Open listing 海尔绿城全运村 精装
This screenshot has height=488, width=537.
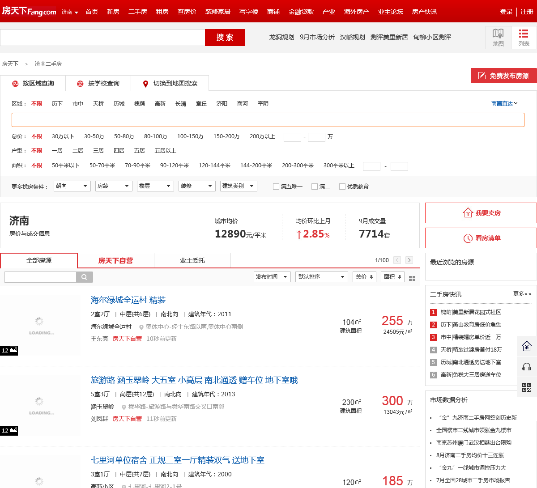tap(128, 300)
